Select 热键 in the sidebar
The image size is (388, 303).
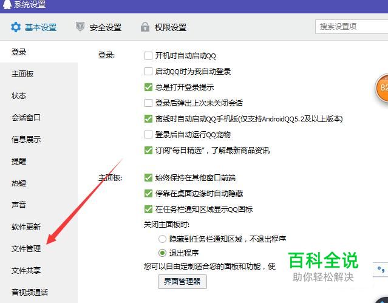click(19, 183)
